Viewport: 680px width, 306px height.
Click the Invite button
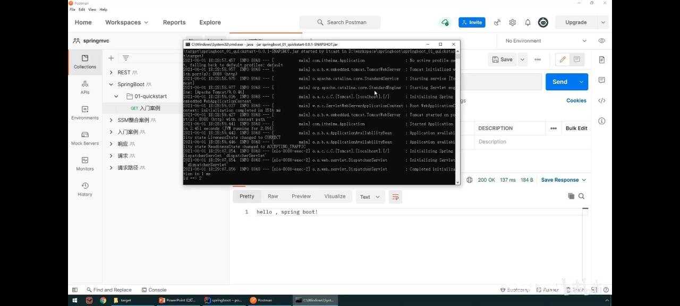click(x=472, y=22)
